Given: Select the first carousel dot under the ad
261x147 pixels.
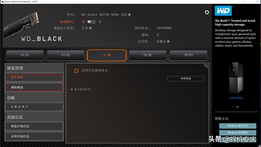Looking at the screenshot, I should 233,107.
